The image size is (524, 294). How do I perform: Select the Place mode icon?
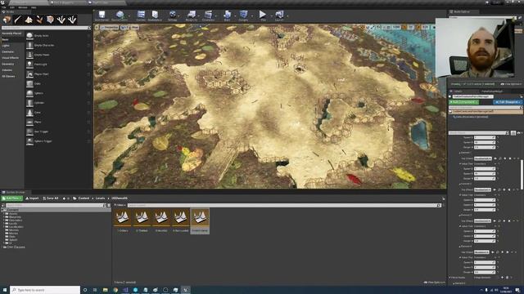(x=7, y=20)
